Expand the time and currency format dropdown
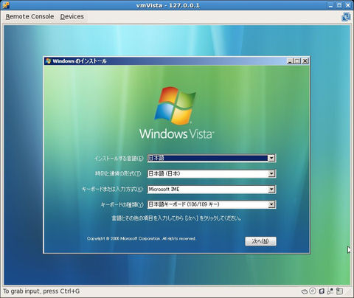The height and width of the screenshot is (298, 354). coord(271,173)
